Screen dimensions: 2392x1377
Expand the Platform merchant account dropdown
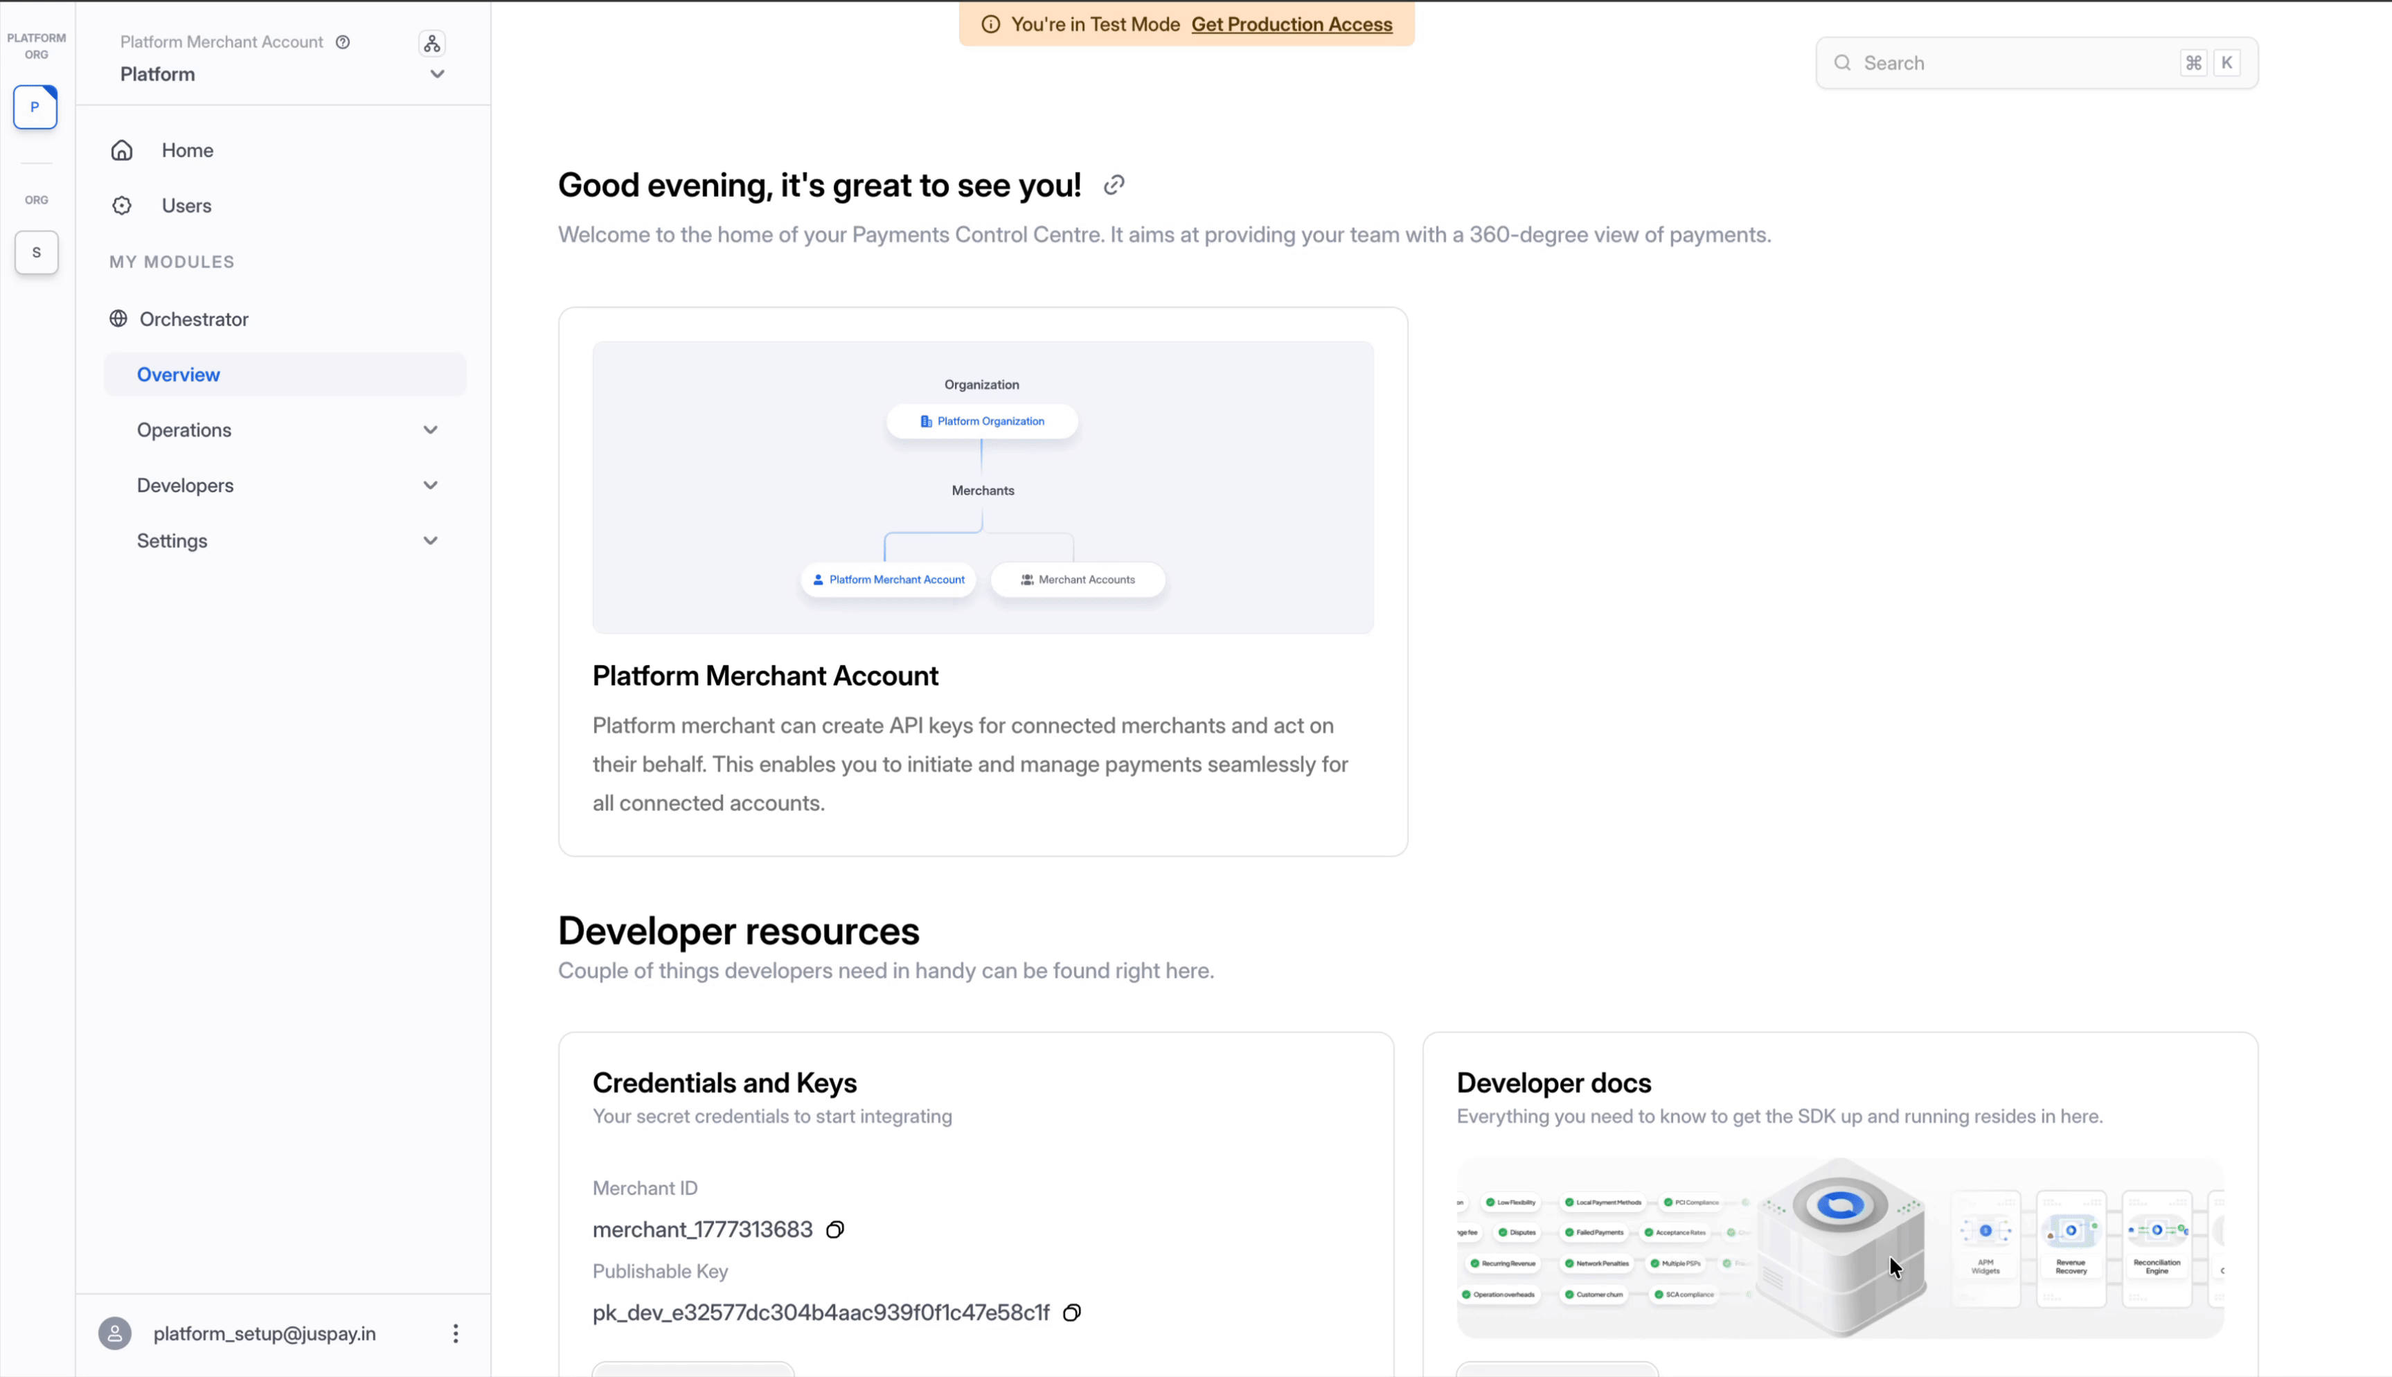coord(437,73)
